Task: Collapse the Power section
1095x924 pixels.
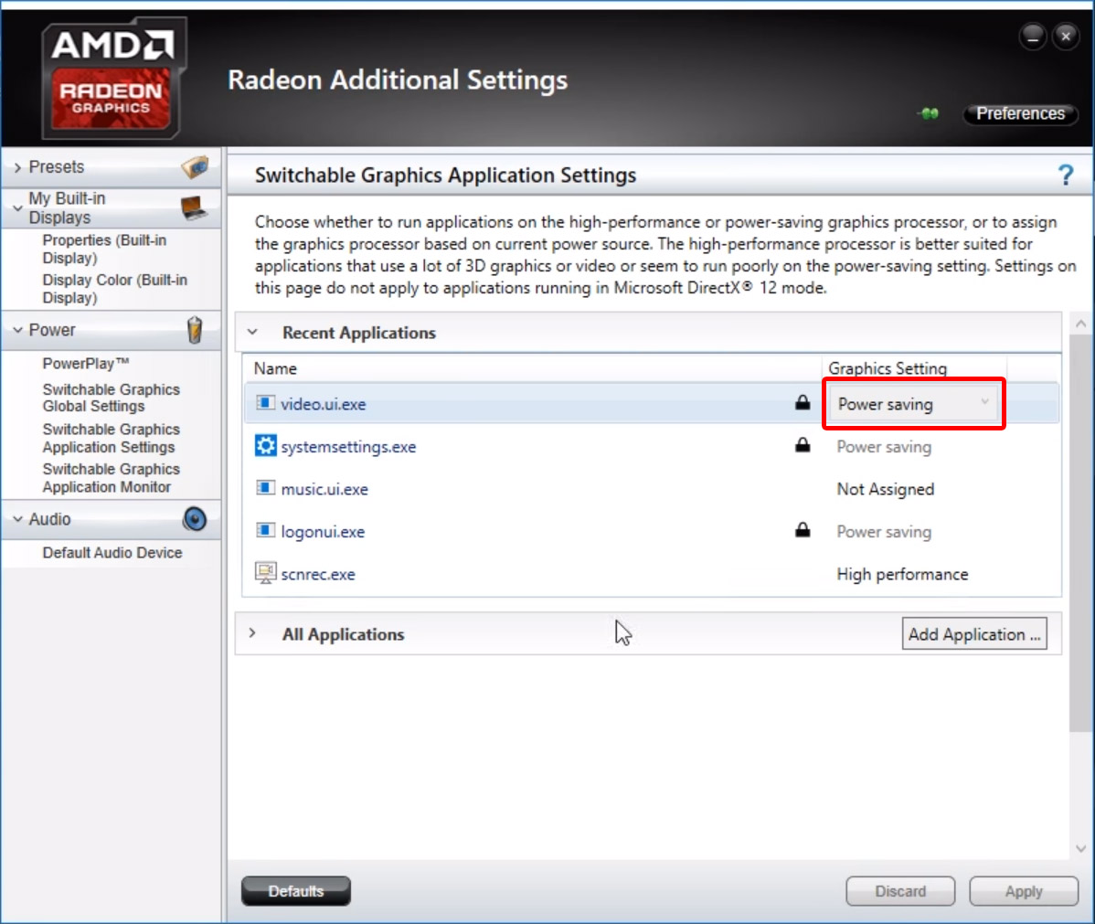Action: pyautogui.click(x=18, y=330)
